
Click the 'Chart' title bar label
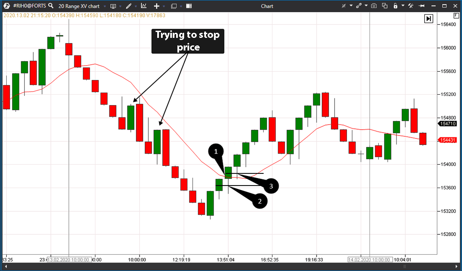coord(267,6)
